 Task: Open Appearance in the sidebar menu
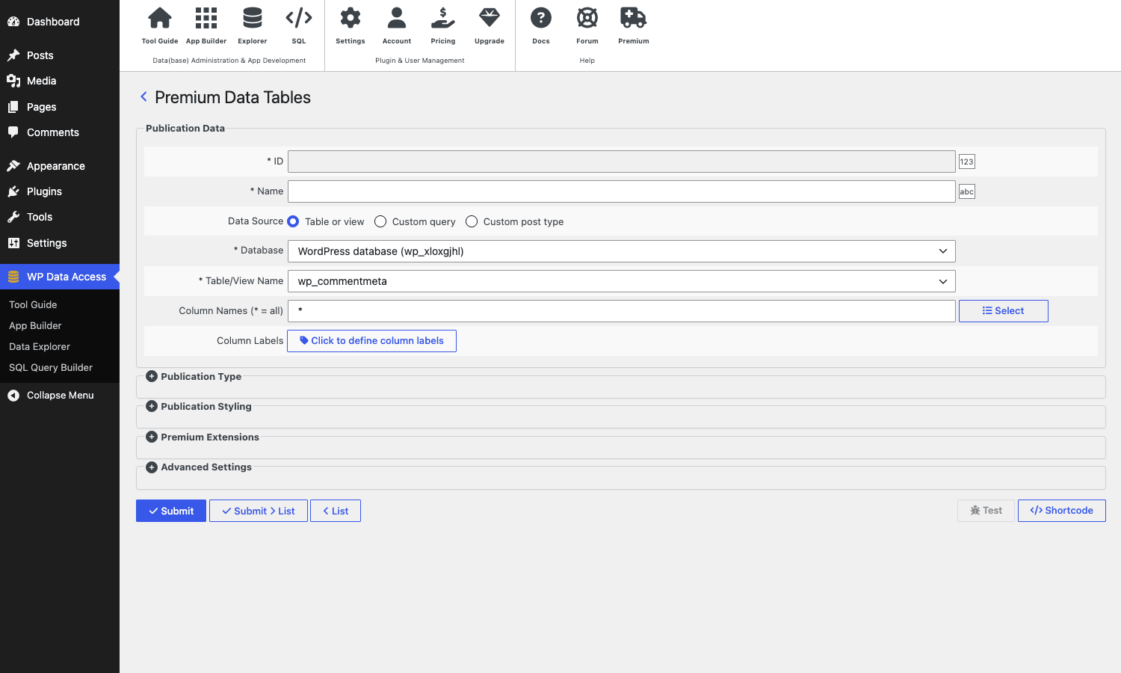tap(60, 166)
